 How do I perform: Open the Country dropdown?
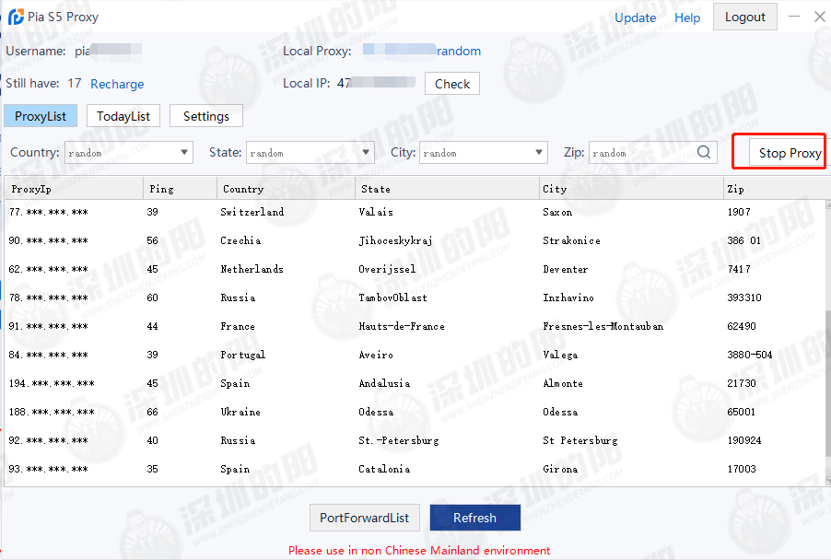pos(129,153)
